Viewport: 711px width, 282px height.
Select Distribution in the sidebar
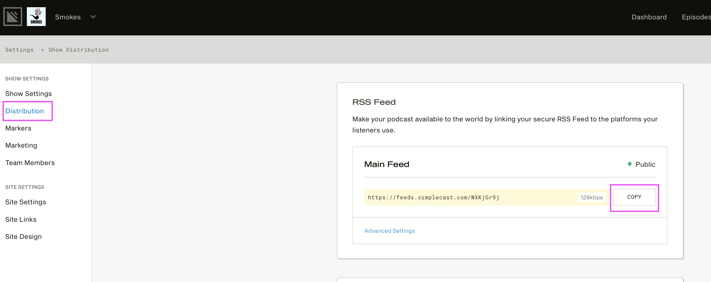coord(25,111)
